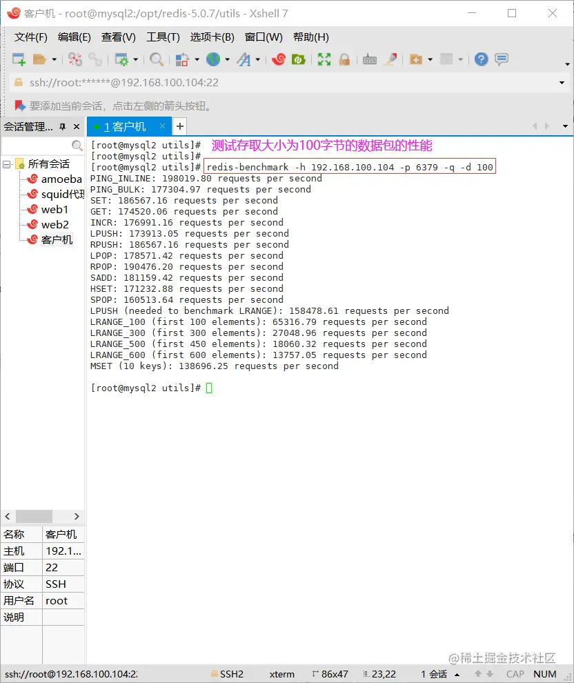Click the highlighter pen toolbar icon
The height and width of the screenshot is (683, 574).
pyautogui.click(x=390, y=59)
